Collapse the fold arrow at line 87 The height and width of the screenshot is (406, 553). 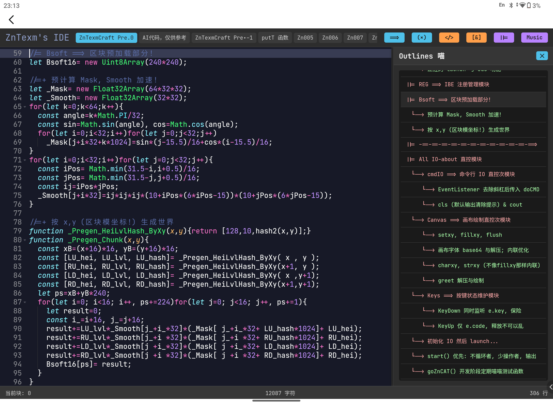[25, 302]
